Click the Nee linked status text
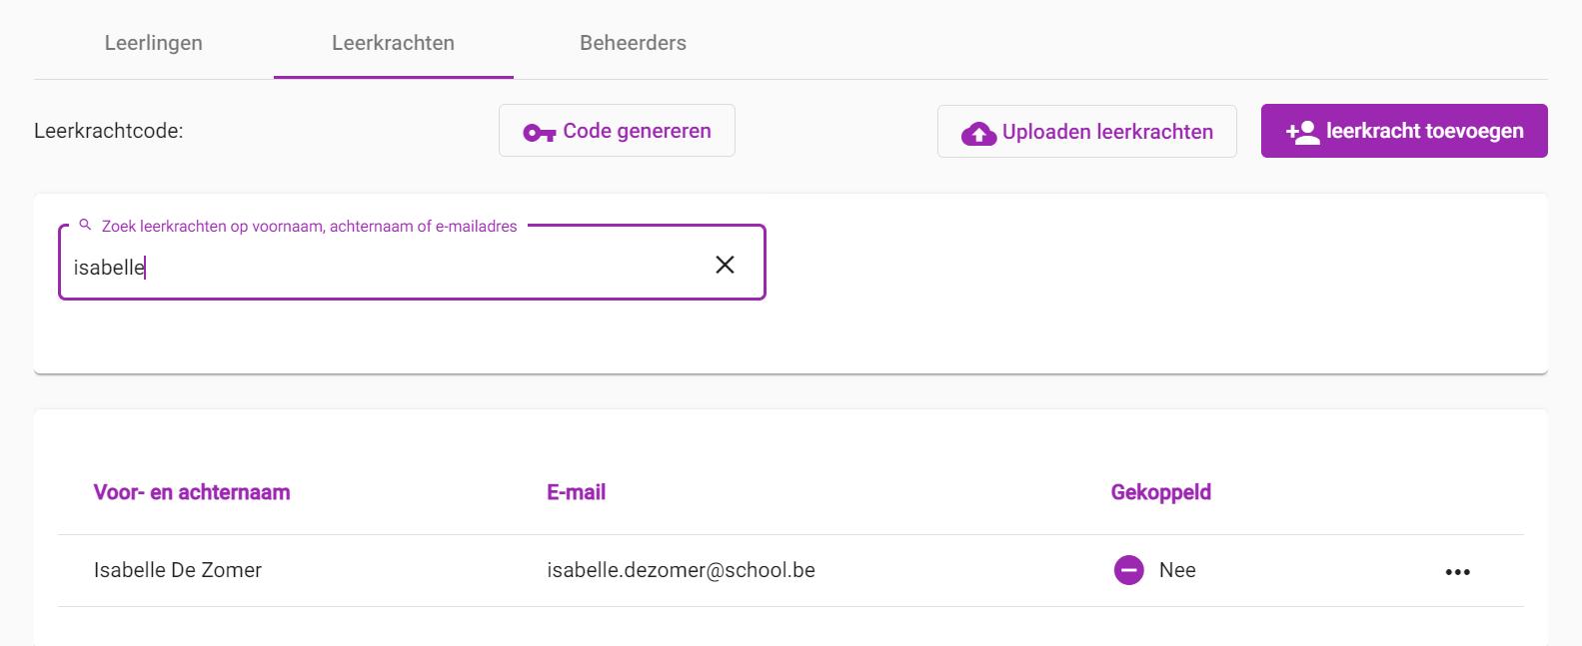Screen dimensions: 1582x646 (1177, 570)
